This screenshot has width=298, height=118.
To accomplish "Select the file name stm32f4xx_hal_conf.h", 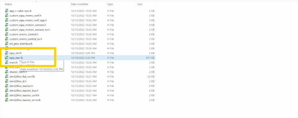I will (22, 77).
